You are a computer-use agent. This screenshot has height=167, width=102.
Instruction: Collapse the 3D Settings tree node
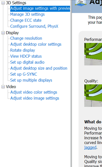coord(3,3)
